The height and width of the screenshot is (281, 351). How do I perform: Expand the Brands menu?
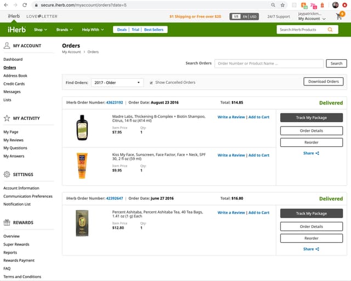click(x=64, y=30)
